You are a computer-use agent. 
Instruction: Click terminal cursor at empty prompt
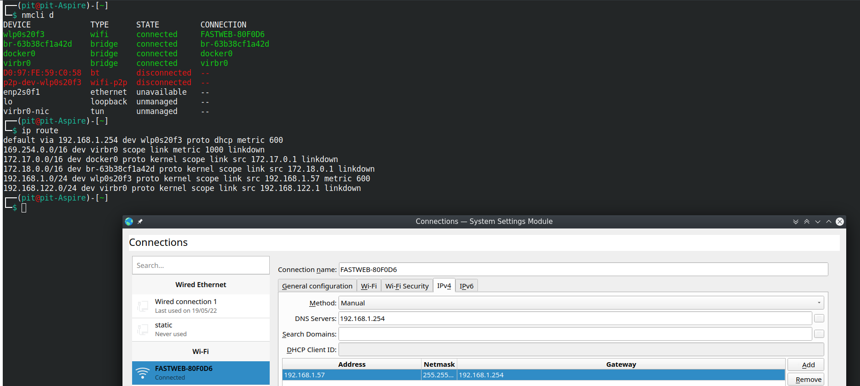(x=24, y=208)
